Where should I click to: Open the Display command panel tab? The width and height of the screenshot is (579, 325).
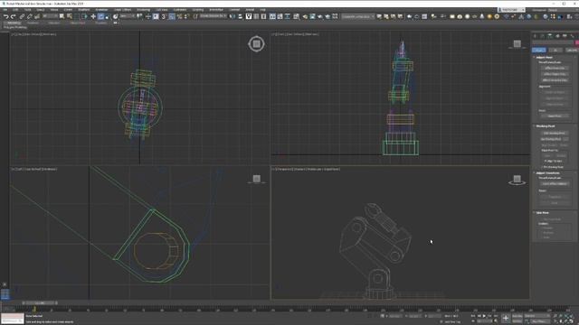coord(565,36)
